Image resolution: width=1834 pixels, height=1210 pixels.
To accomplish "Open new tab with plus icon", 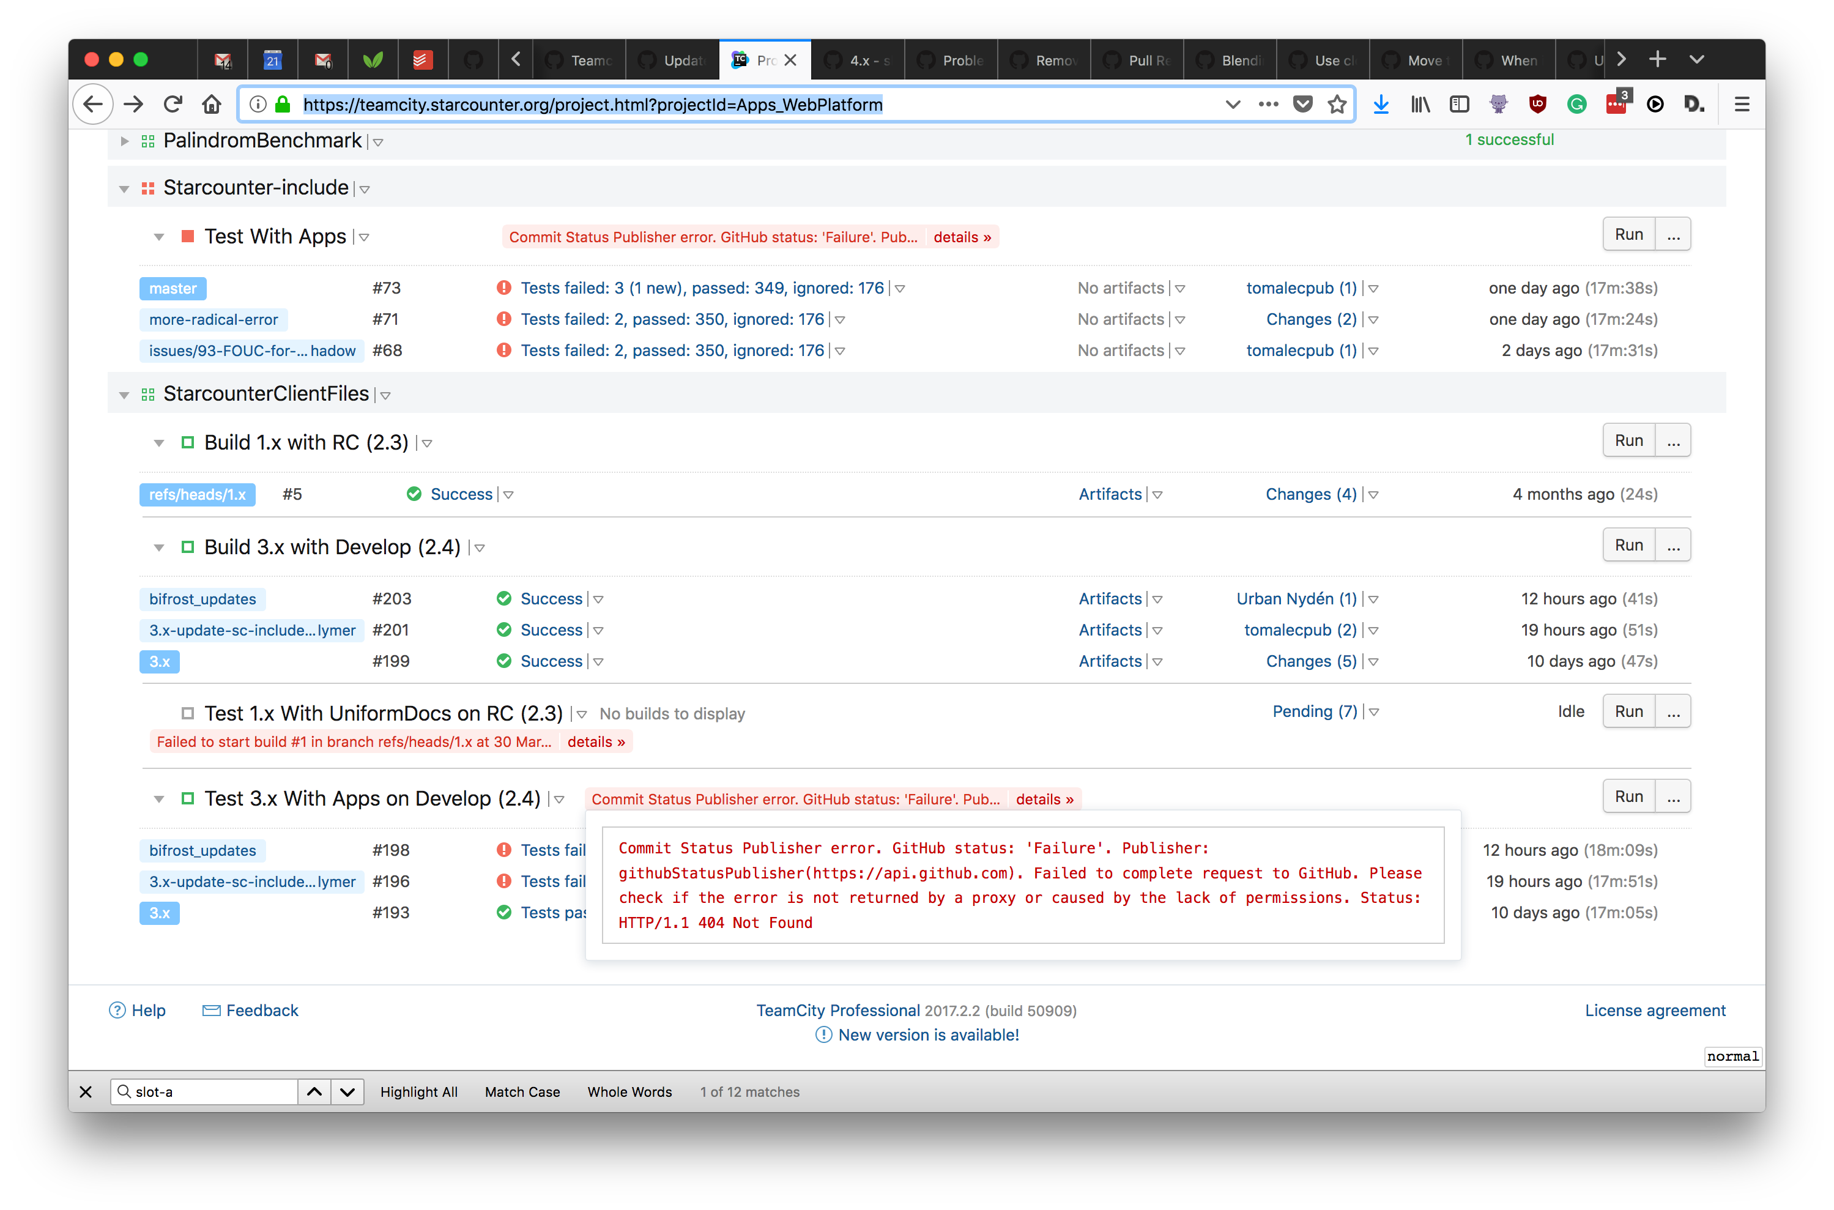I will pyautogui.click(x=1657, y=59).
